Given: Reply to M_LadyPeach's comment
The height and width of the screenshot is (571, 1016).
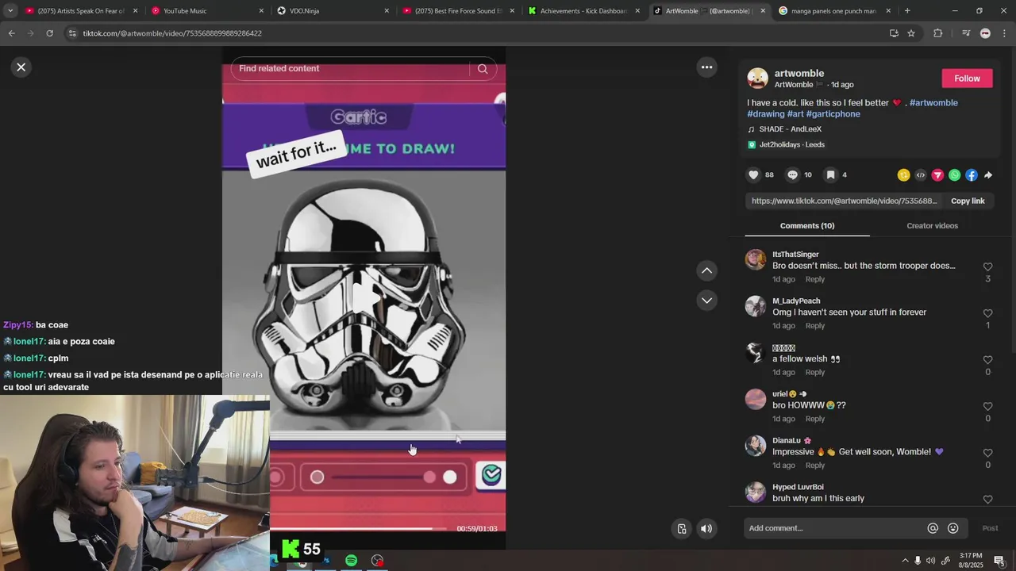Looking at the screenshot, I should click(815, 326).
